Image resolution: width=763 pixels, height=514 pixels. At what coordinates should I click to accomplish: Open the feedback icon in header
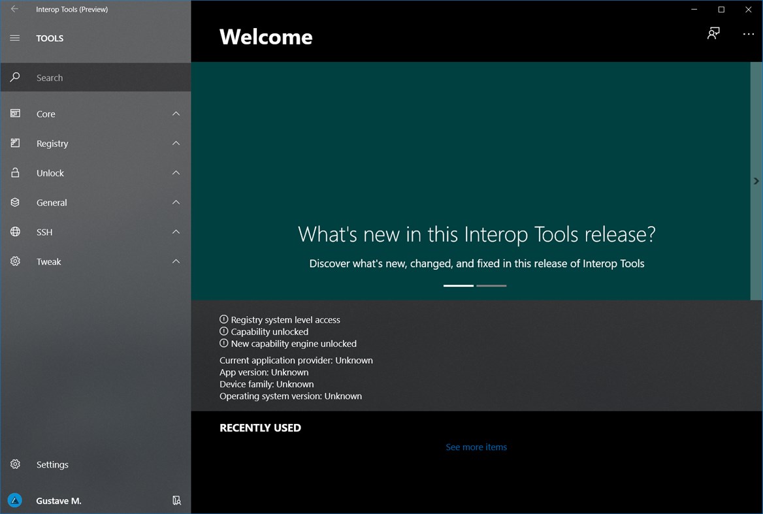click(x=713, y=33)
